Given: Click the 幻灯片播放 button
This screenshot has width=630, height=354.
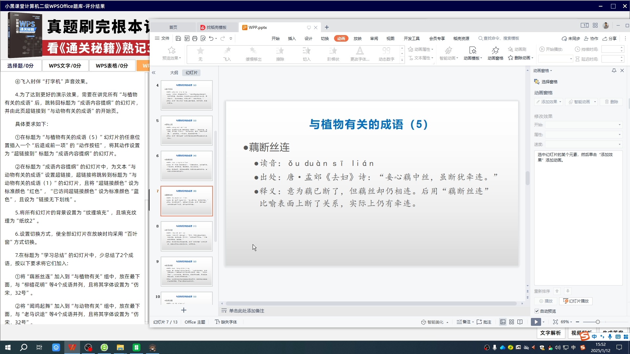Looking at the screenshot, I should click(x=575, y=301).
